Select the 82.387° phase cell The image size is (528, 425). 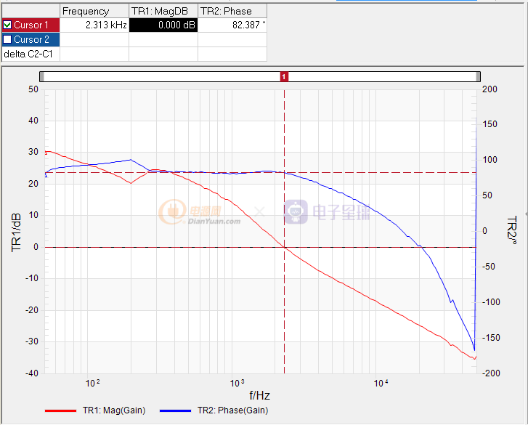pos(232,25)
